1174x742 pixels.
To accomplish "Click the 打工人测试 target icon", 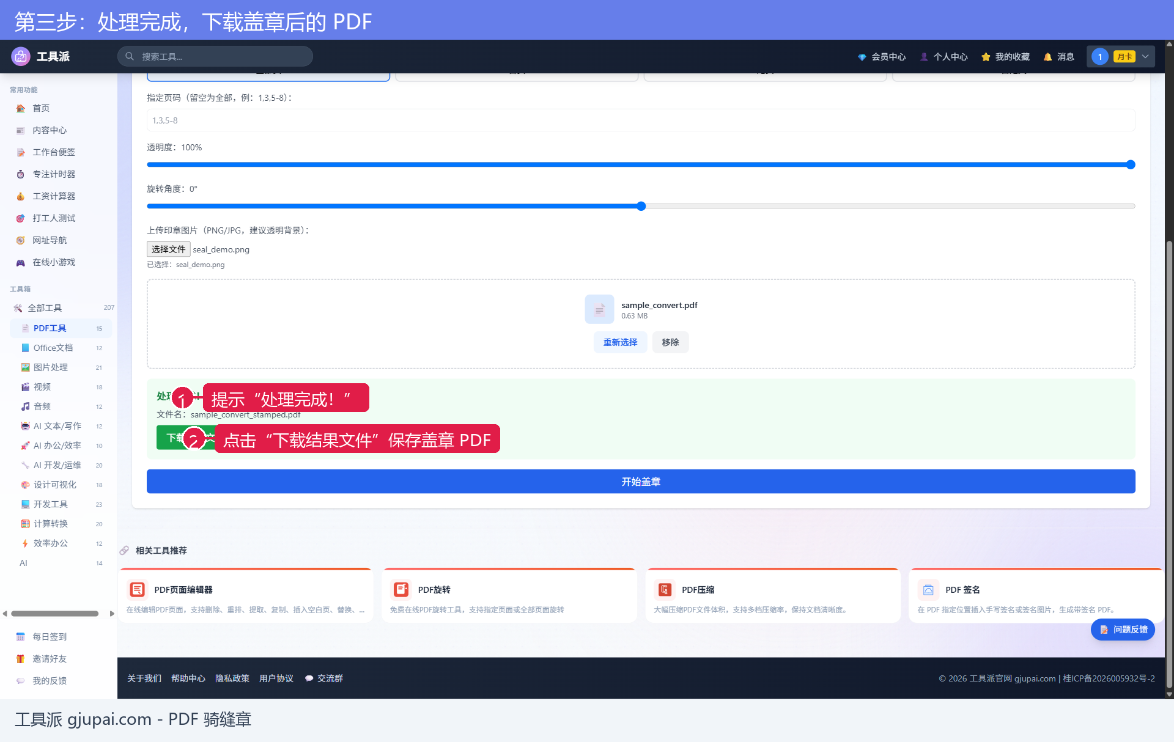I will pos(21,218).
